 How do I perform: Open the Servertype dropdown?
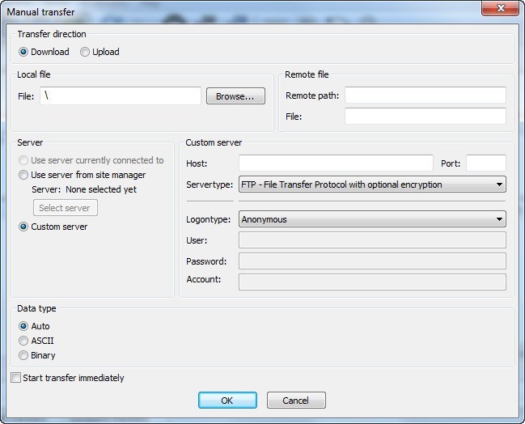[x=372, y=184]
